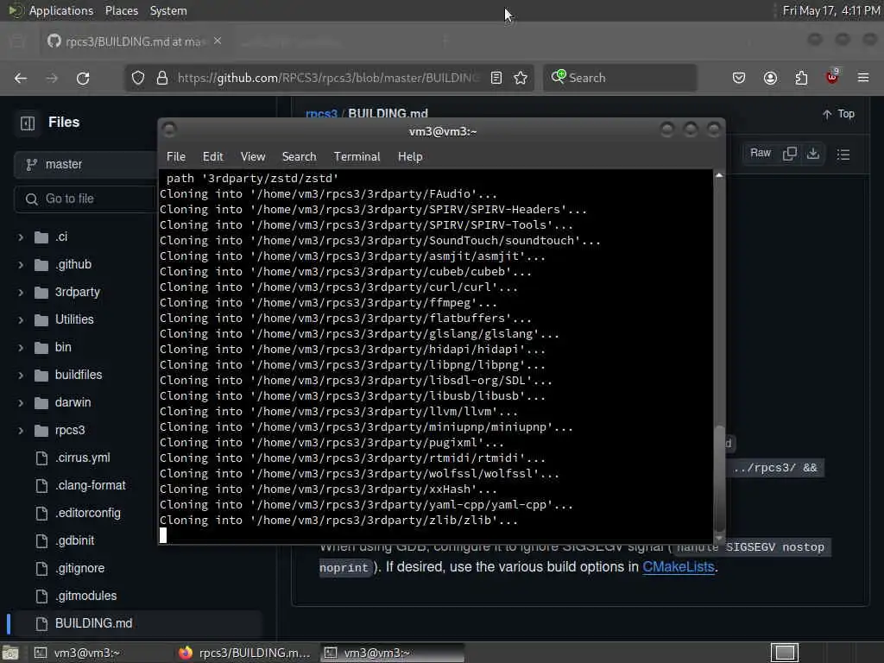Click the workspace switcher in bottom panel
The height and width of the screenshot is (663, 884).
785,653
